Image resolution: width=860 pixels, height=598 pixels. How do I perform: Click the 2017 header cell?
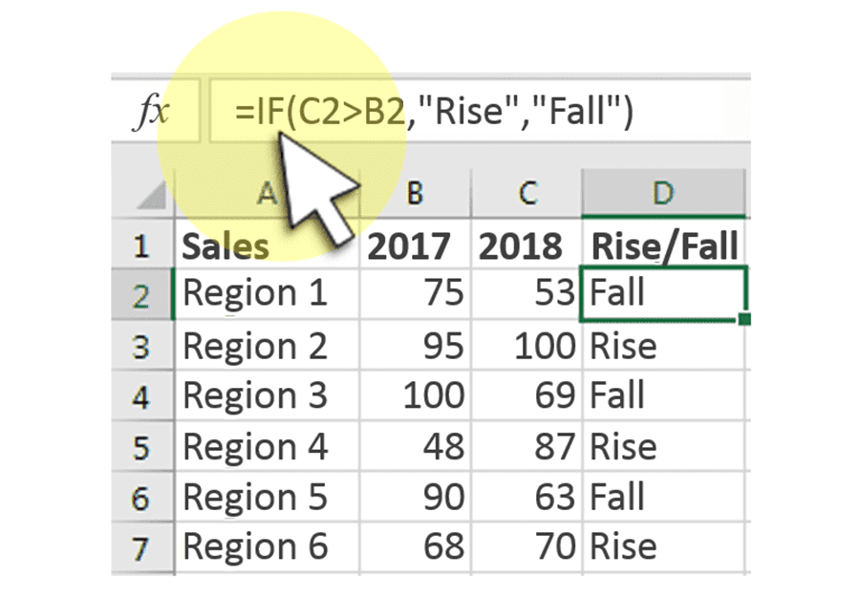click(415, 246)
